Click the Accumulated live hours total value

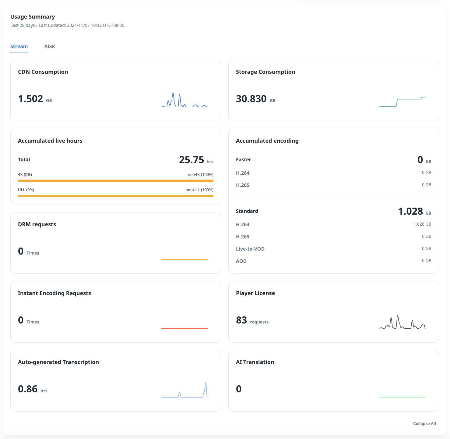[x=192, y=160]
